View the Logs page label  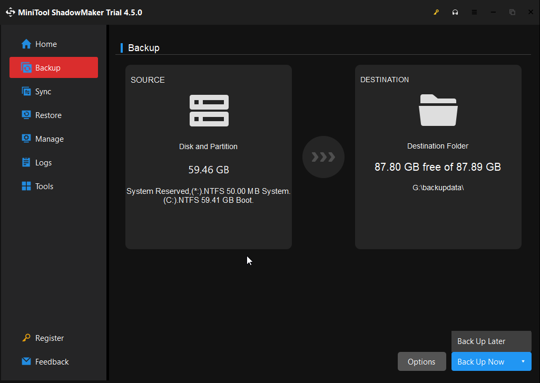[44, 163]
